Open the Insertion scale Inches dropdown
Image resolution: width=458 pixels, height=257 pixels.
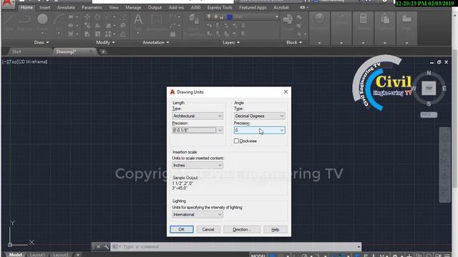point(198,165)
